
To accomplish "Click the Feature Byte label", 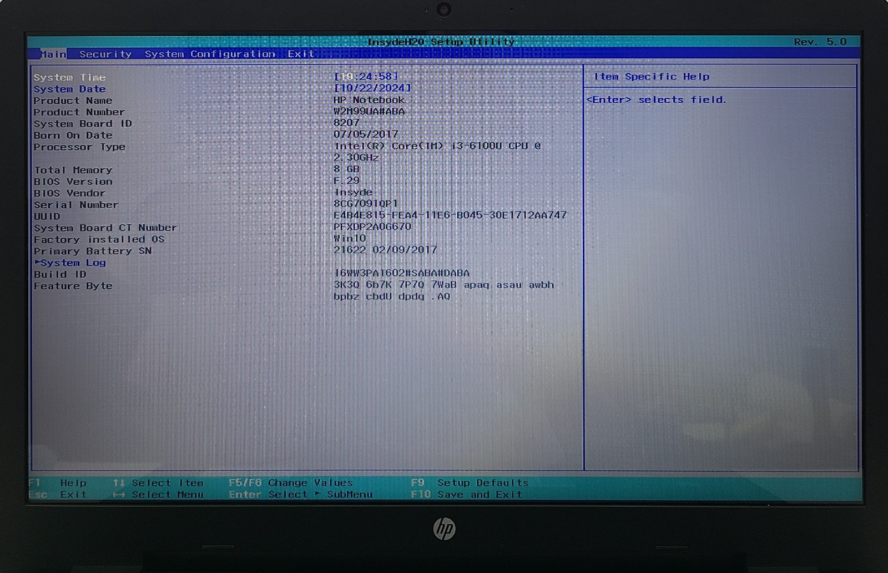I will [x=73, y=286].
